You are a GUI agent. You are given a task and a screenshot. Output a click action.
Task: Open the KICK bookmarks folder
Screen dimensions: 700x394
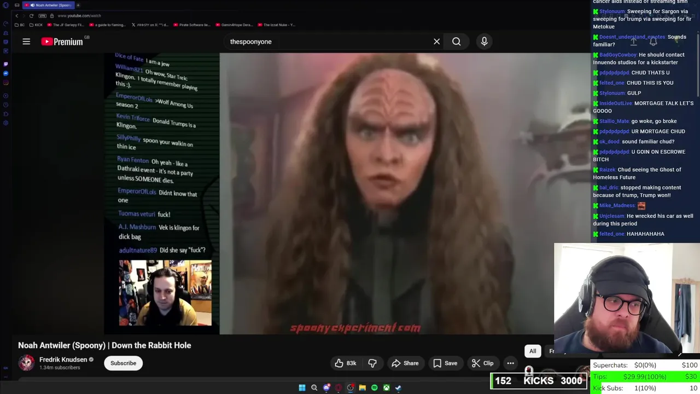[x=36, y=25]
